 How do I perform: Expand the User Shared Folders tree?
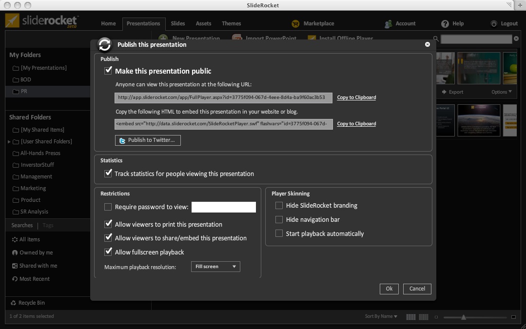pyautogui.click(x=9, y=141)
